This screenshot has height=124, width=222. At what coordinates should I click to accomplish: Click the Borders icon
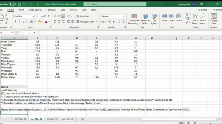coord(31,22)
